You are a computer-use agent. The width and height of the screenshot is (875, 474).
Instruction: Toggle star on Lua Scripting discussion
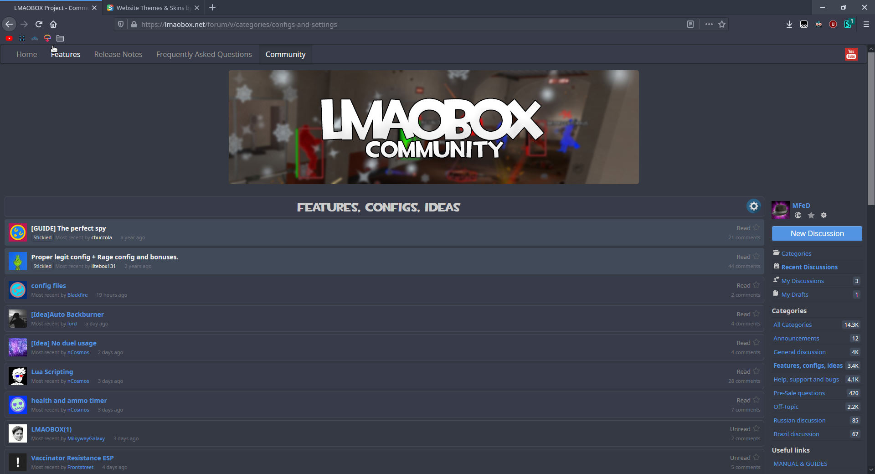pyautogui.click(x=756, y=371)
